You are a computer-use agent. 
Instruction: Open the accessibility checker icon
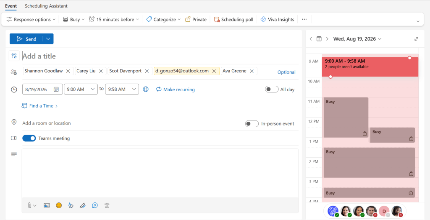(107, 205)
